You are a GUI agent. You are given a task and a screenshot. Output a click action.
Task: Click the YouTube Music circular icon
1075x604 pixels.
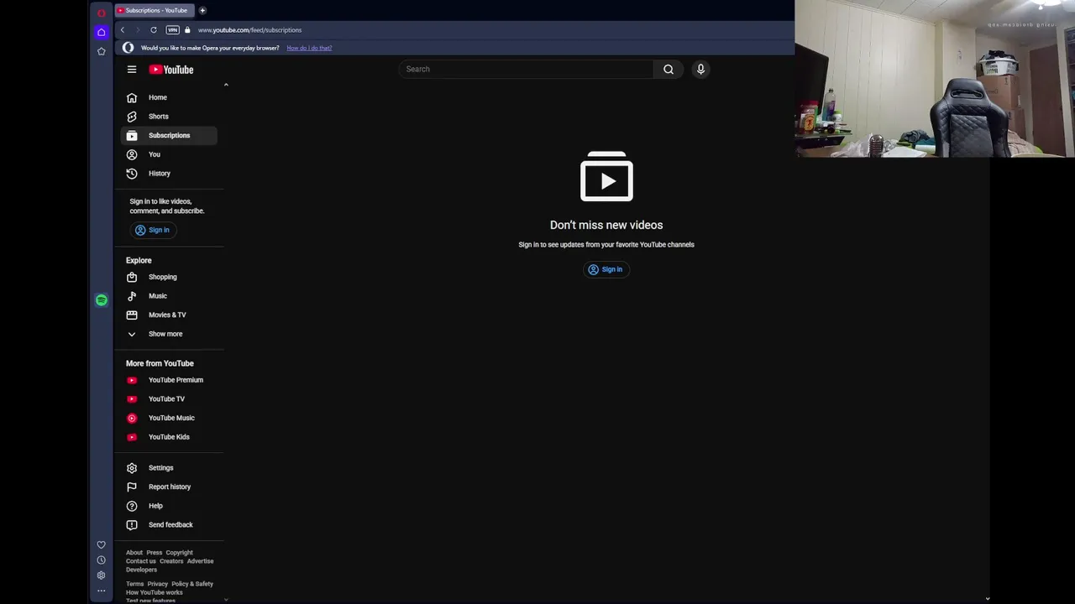(132, 418)
